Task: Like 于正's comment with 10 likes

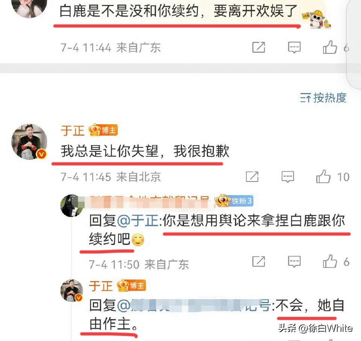Action: [323, 177]
